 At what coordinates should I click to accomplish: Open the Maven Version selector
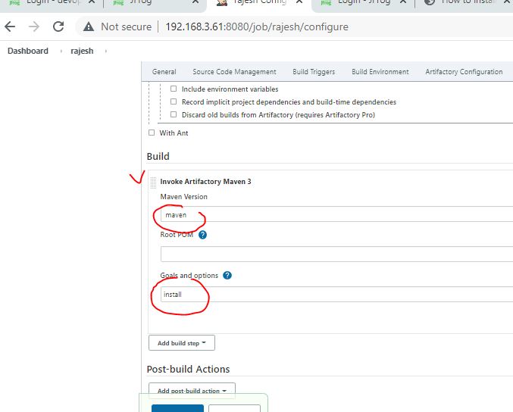(x=333, y=214)
